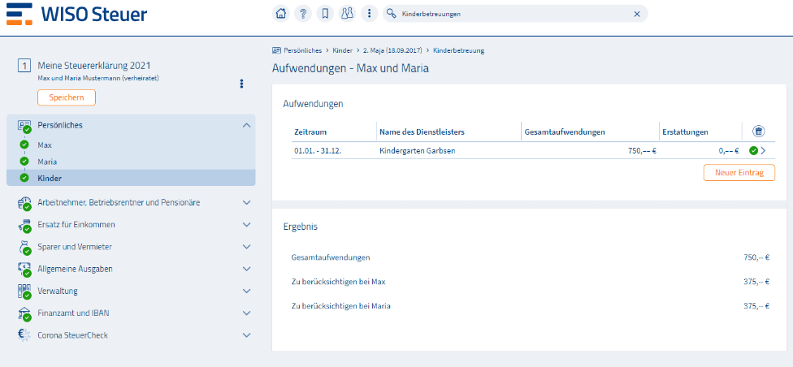Click the Persönliches section icon
The height and width of the screenshot is (367, 793).
coord(24,127)
